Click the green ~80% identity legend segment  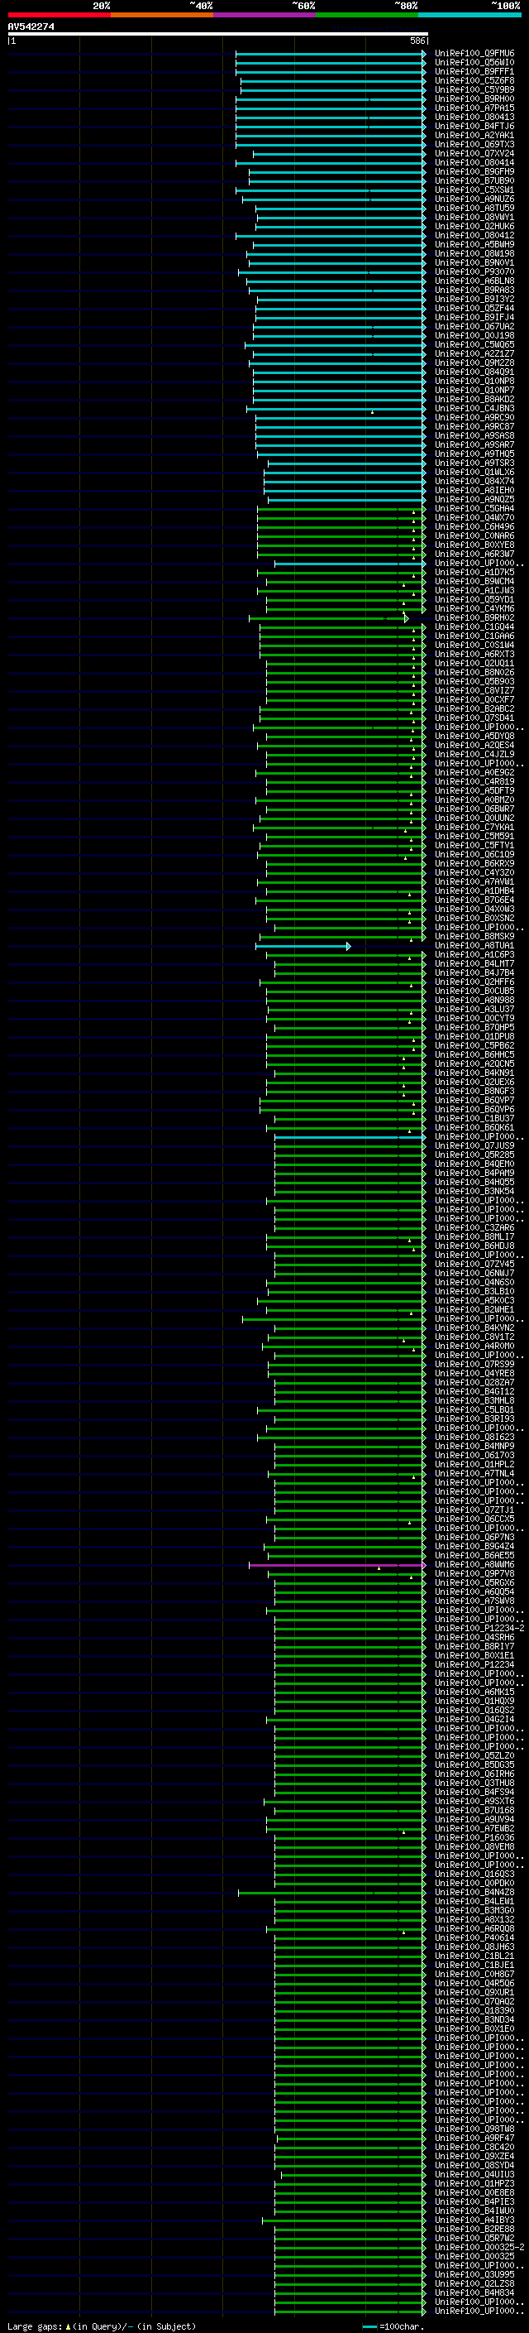click(367, 15)
